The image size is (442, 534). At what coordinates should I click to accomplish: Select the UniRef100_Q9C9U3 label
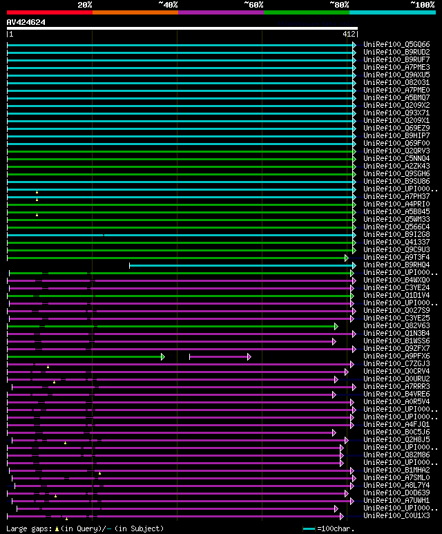396,249
